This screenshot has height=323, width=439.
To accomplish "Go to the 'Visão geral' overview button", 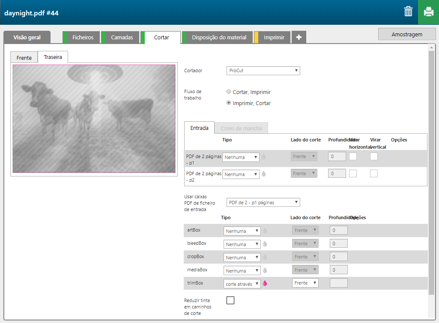I will coord(27,38).
